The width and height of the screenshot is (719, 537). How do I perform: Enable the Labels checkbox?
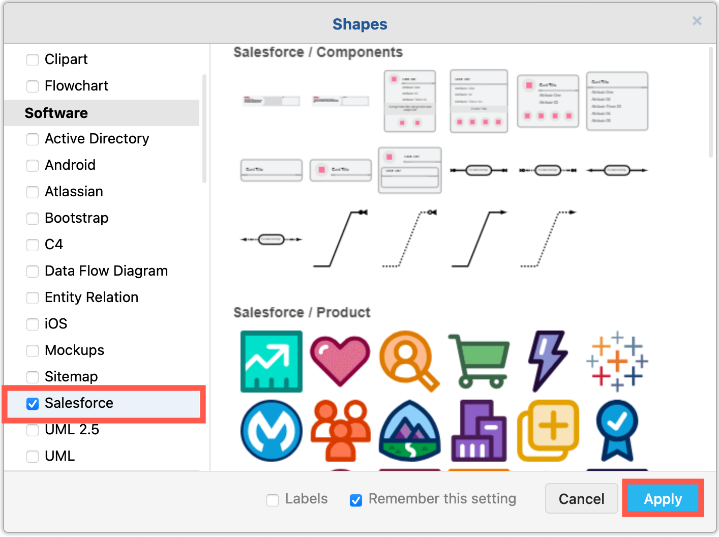273,500
